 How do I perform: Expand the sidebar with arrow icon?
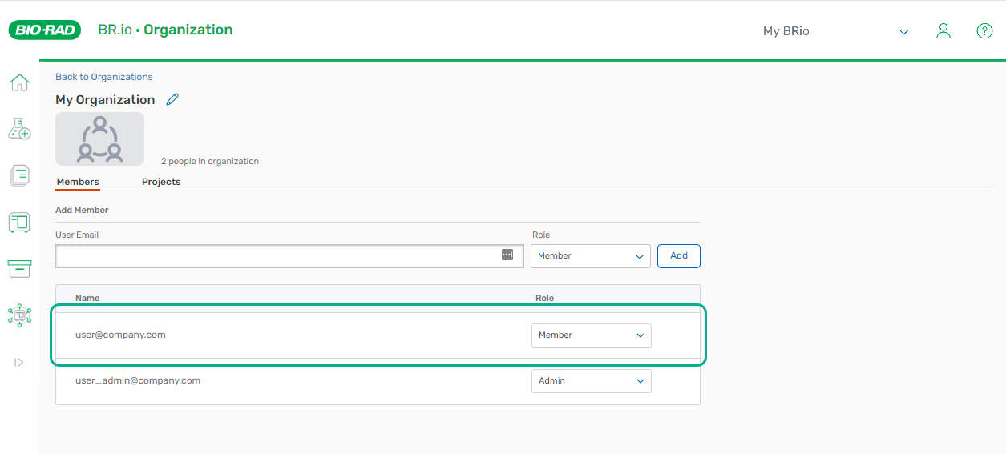click(x=19, y=363)
